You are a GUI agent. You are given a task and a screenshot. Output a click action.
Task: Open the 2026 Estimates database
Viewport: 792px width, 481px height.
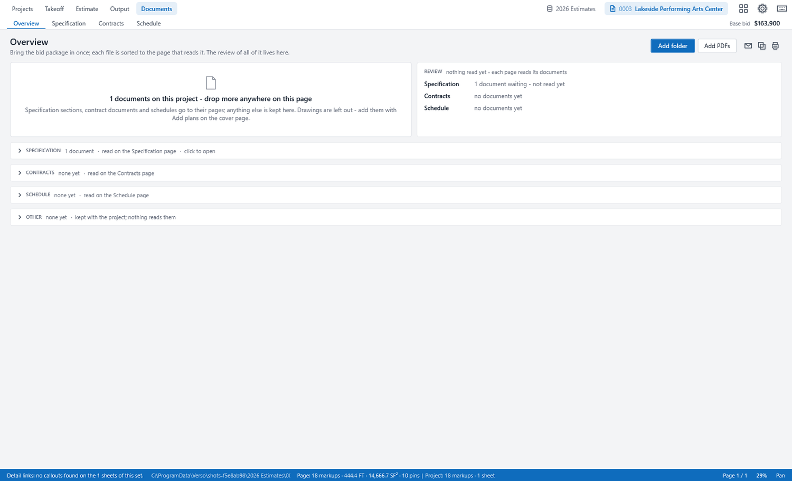pyautogui.click(x=571, y=9)
